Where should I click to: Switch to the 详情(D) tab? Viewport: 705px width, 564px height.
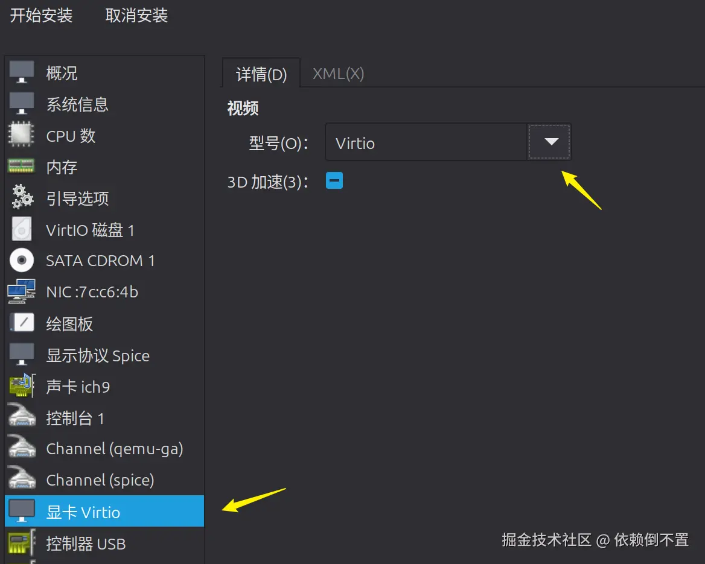click(x=261, y=74)
